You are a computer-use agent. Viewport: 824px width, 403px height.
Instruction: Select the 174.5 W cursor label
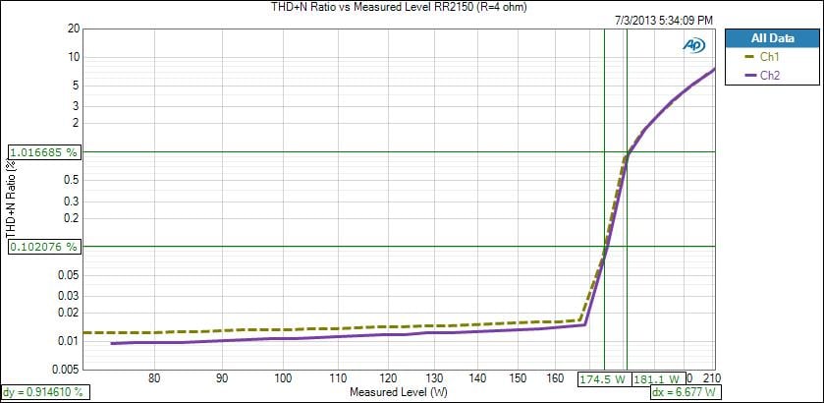tap(603, 378)
